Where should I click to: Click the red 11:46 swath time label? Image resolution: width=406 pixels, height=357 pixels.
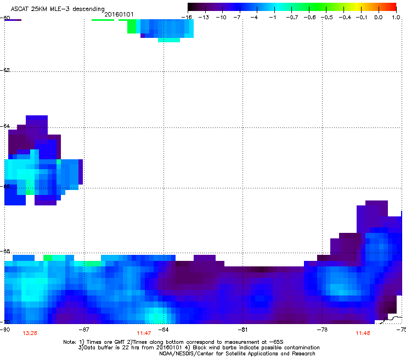click(363, 333)
